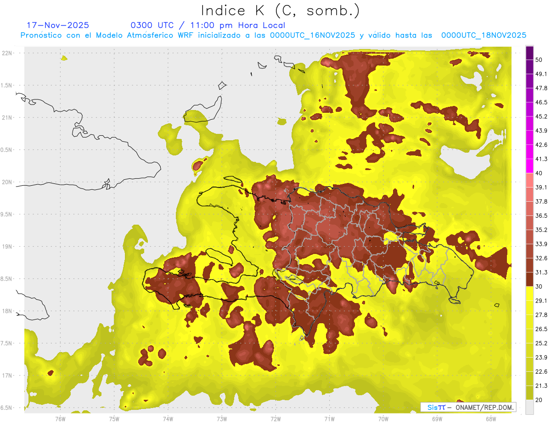This screenshot has height=425, width=551.
Task: Click the "36.5" color bar label
Action: (541, 215)
